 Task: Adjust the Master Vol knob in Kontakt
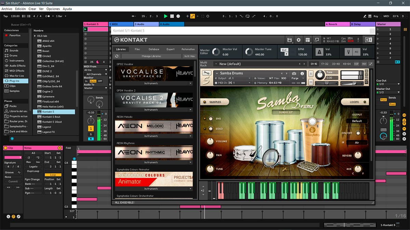click(216, 52)
